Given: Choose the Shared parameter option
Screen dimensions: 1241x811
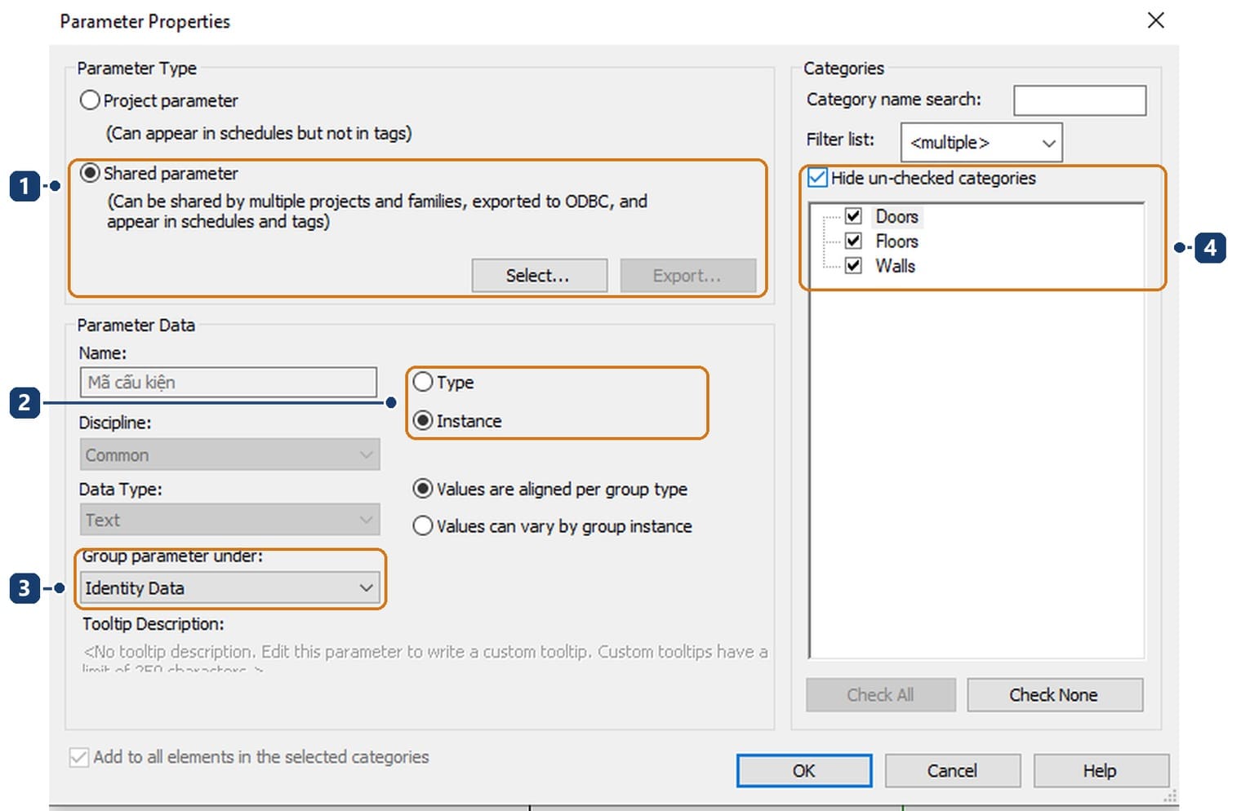Looking at the screenshot, I should pyautogui.click(x=90, y=173).
